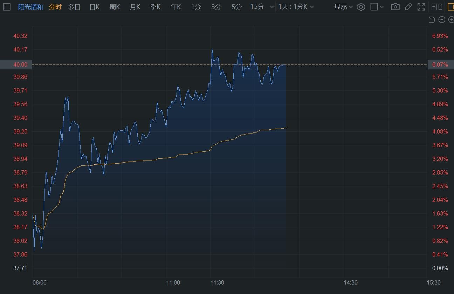
Task: Zoom out with the minus icon
Action: tap(442, 20)
